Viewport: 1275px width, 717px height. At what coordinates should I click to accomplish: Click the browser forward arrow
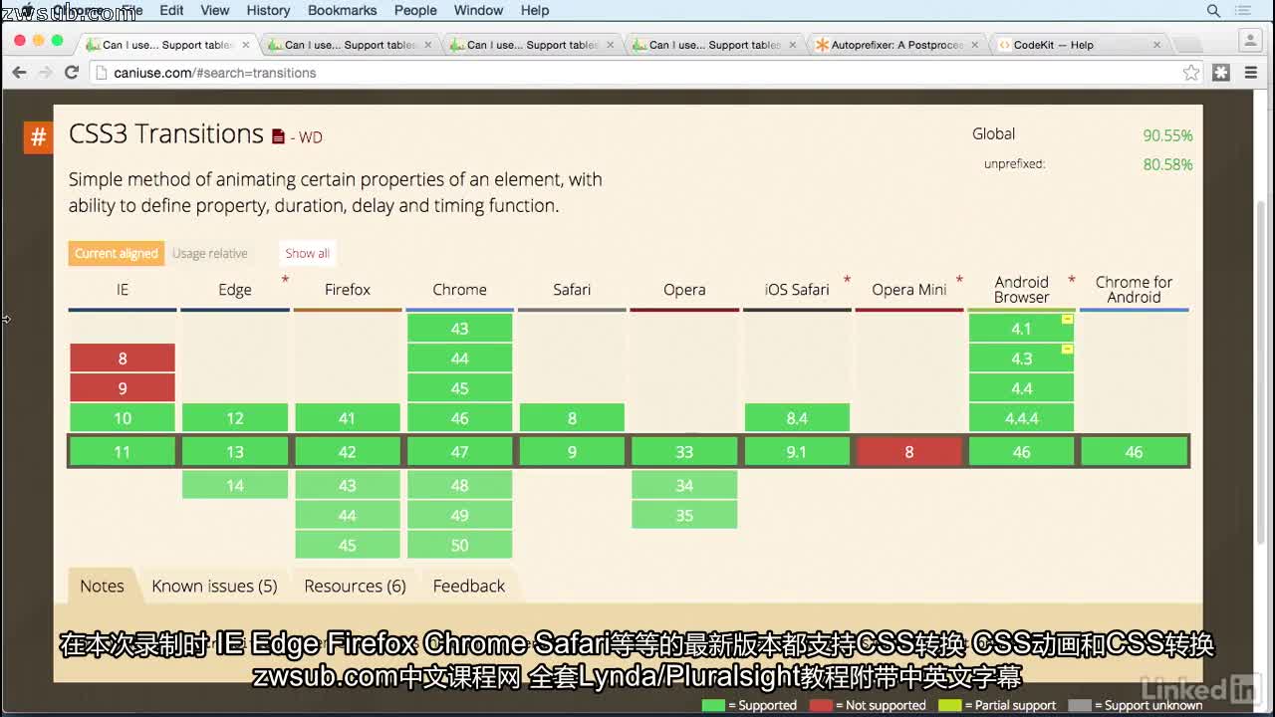click(46, 72)
